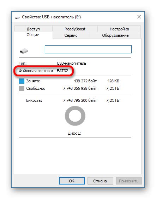156x199 pixels.
Task: Click the Диск E: label under chart
Action: [74, 133]
